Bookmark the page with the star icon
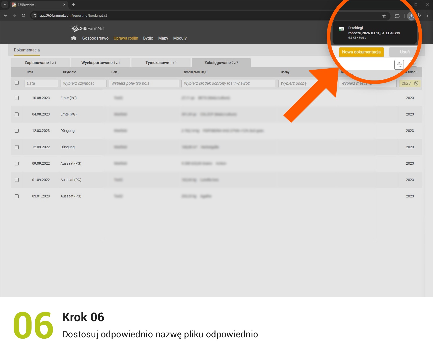Screen dimensions: 433x351 tap(384, 16)
